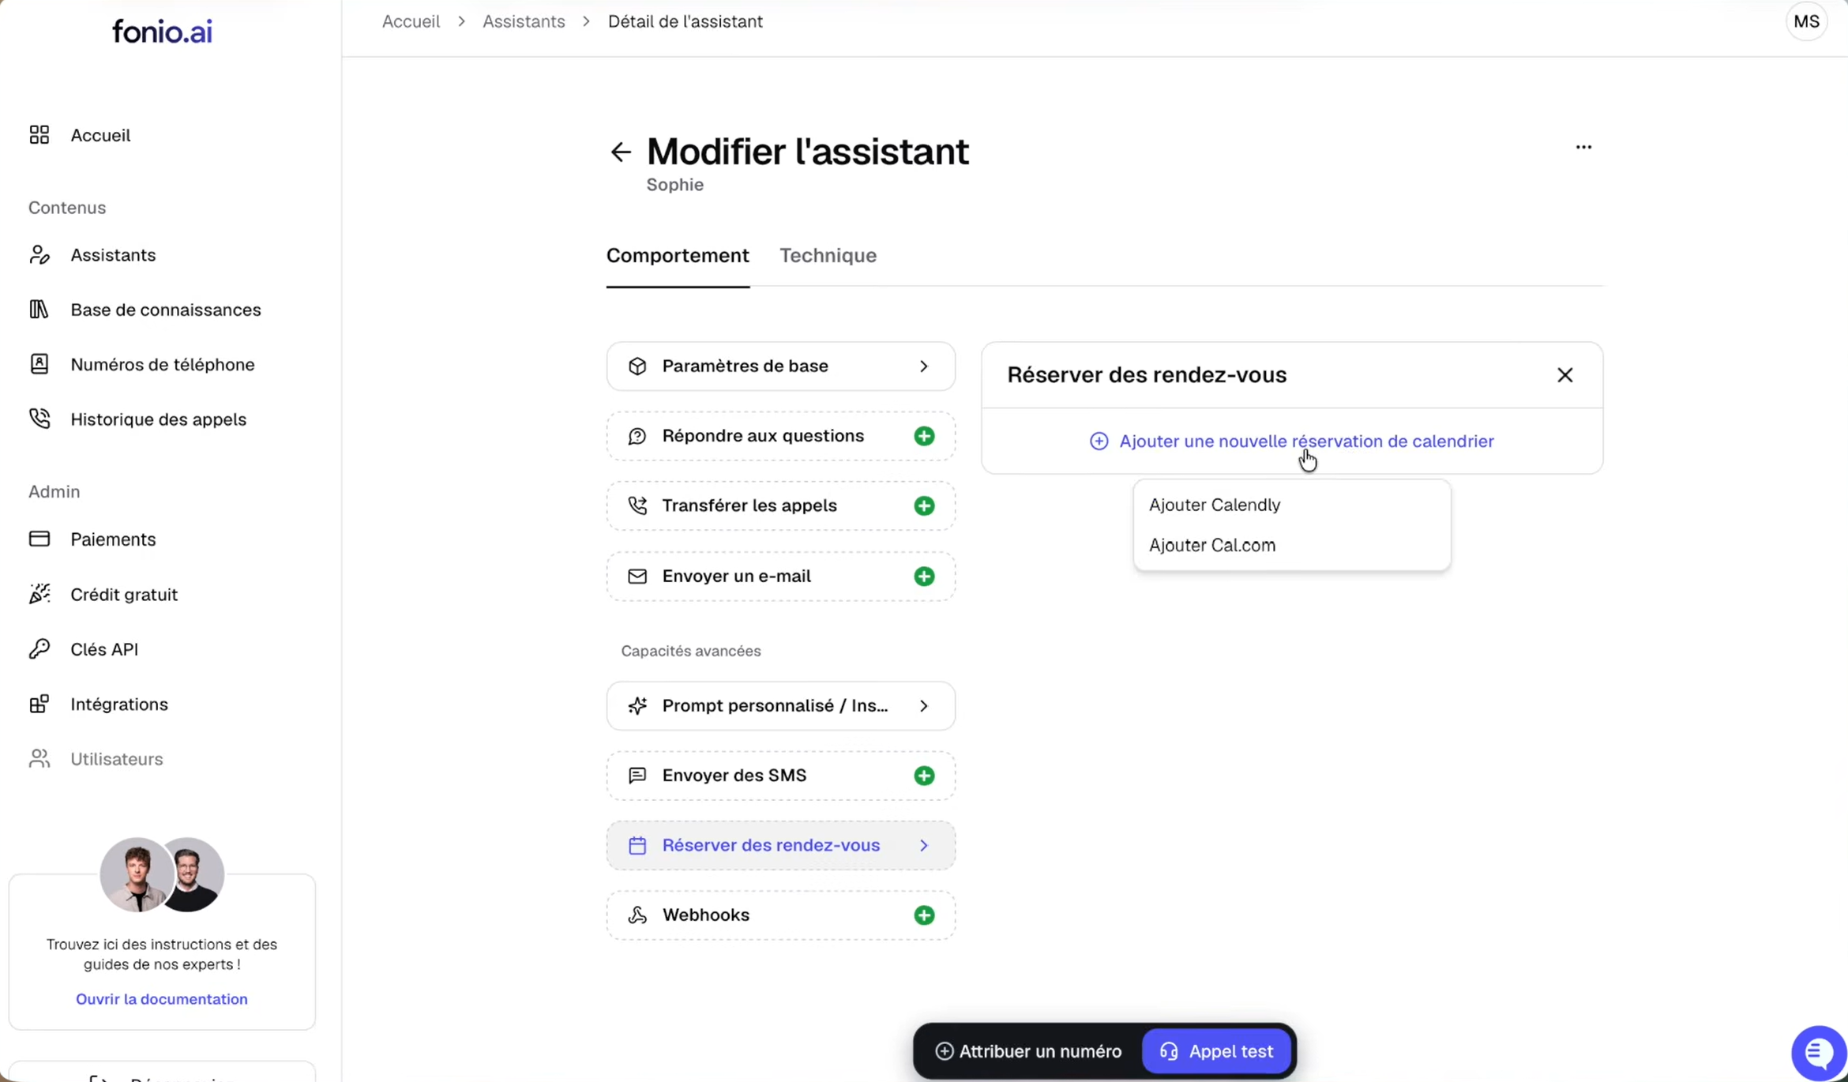Go to Accueil breadcrumb
The width and height of the screenshot is (1848, 1082).
click(x=411, y=21)
